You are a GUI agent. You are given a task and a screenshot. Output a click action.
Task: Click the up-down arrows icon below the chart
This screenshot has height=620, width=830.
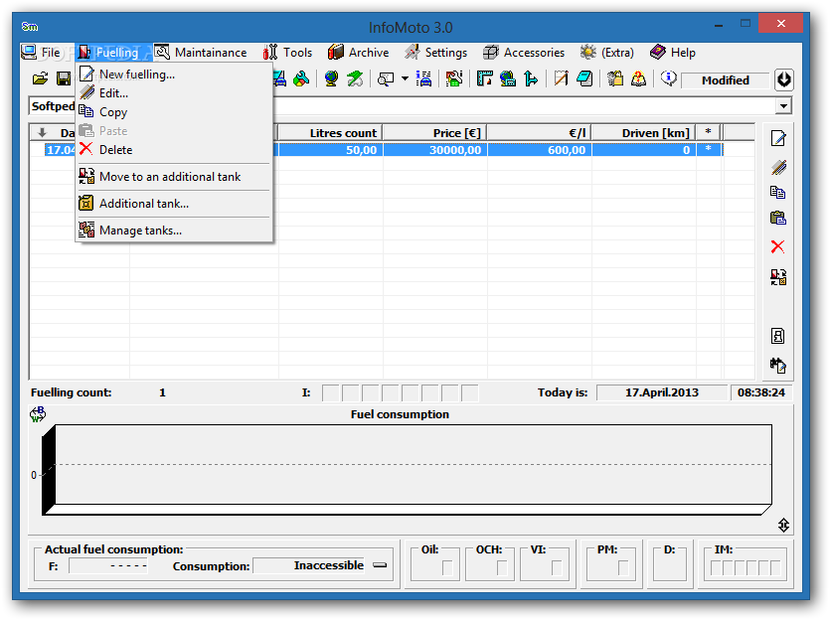point(784,526)
